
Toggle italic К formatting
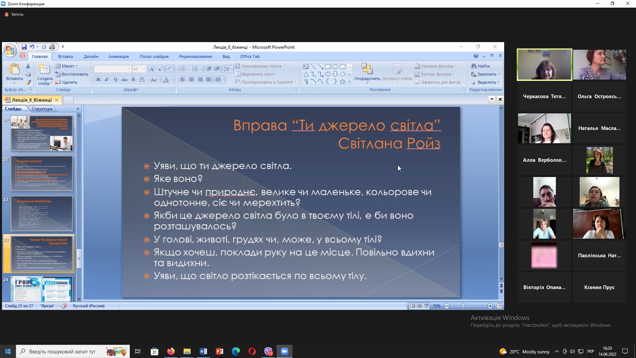pos(107,80)
